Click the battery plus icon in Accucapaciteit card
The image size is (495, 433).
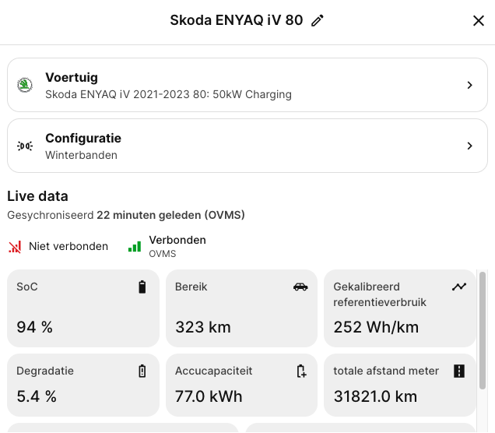point(301,371)
